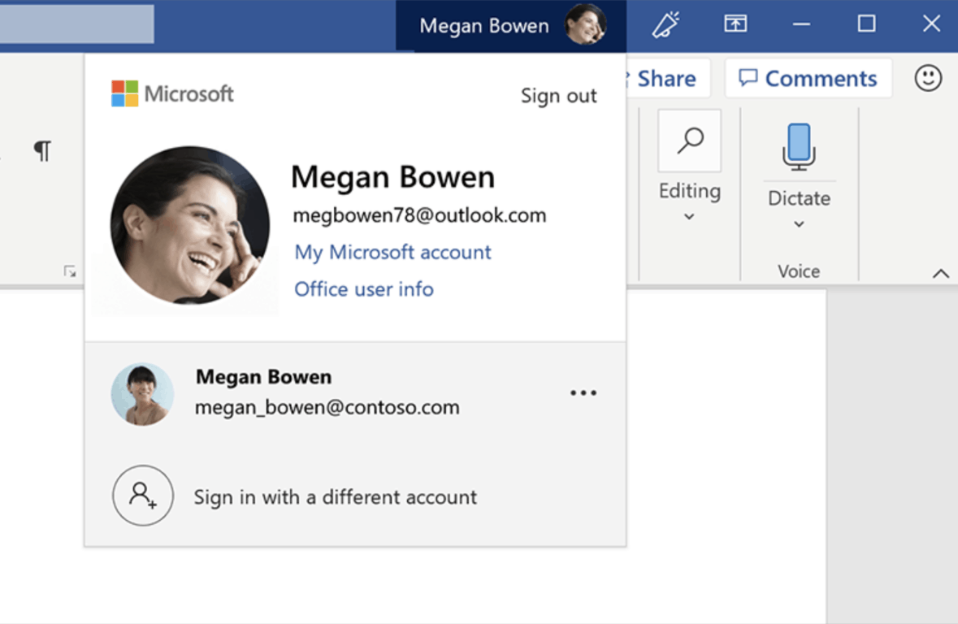Open the Coming Soon megaphone icon
The width and height of the screenshot is (958, 624).
665,24
